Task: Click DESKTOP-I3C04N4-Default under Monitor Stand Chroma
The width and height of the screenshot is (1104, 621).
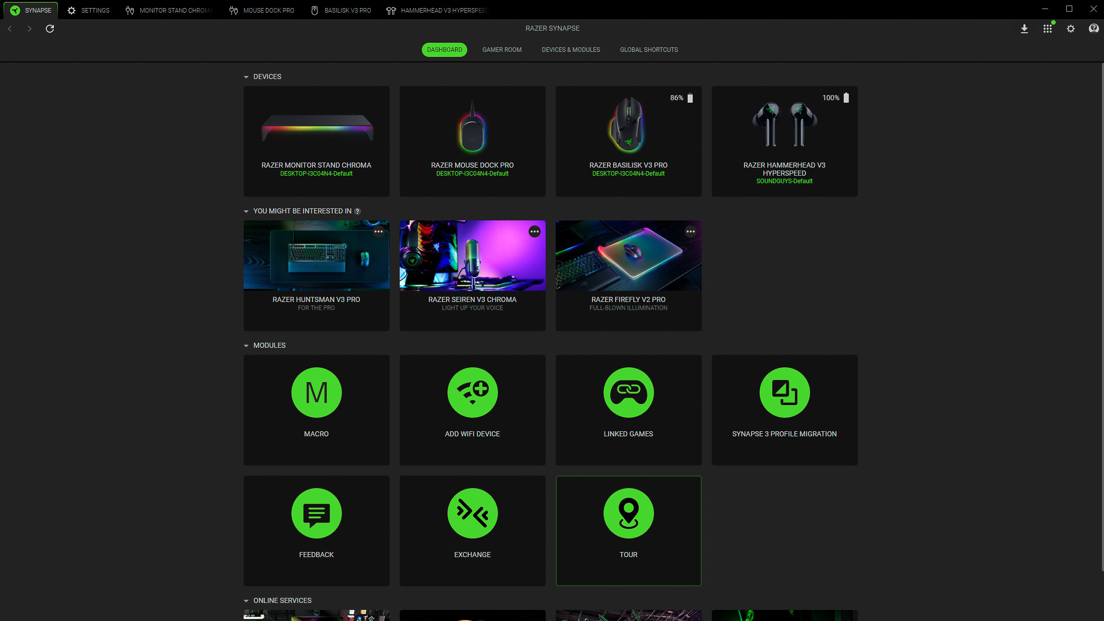Action: [316, 174]
